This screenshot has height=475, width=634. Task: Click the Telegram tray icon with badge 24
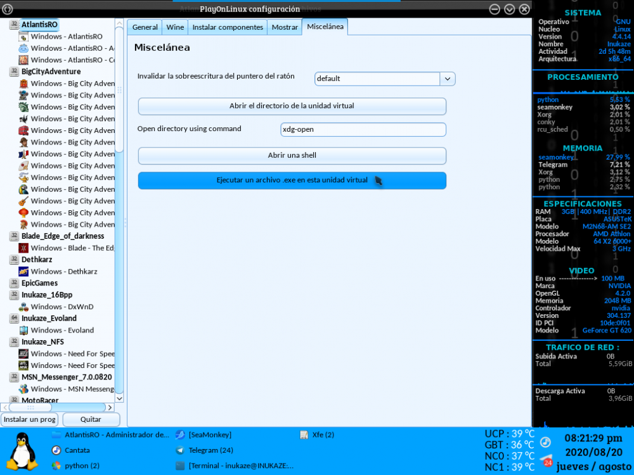545,460
